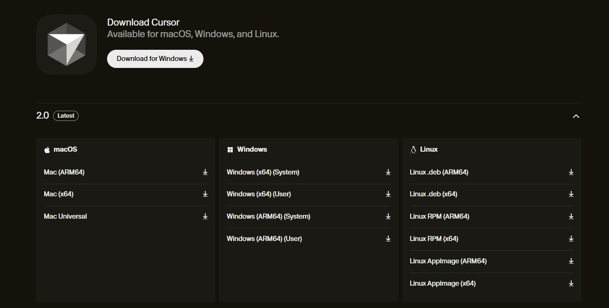
Task: Click the Latest version badge
Action: [x=66, y=116]
